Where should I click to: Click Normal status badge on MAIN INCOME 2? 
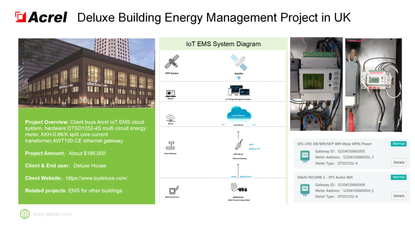398,177
